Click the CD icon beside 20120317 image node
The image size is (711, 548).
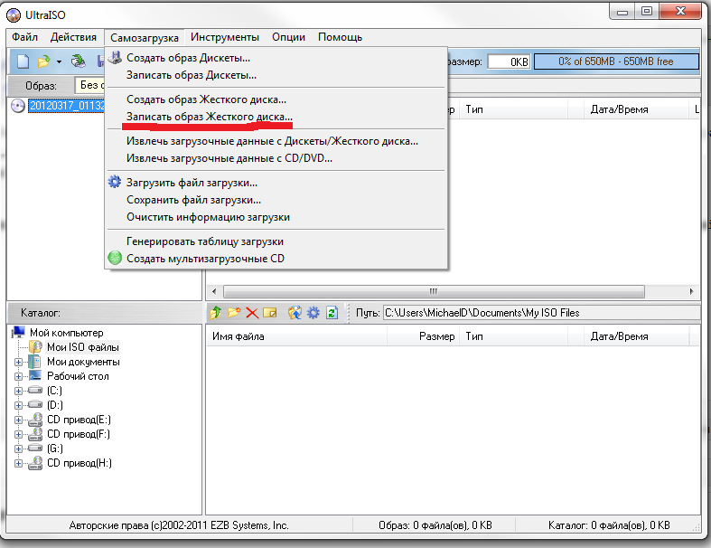(18, 106)
